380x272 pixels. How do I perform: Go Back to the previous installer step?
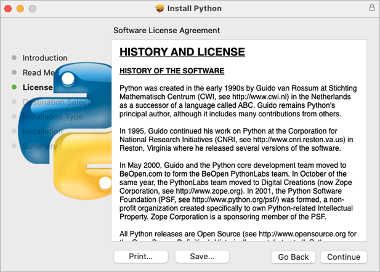[293, 257]
